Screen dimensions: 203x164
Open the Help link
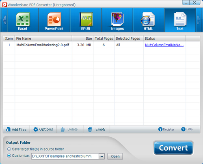coord(187,129)
